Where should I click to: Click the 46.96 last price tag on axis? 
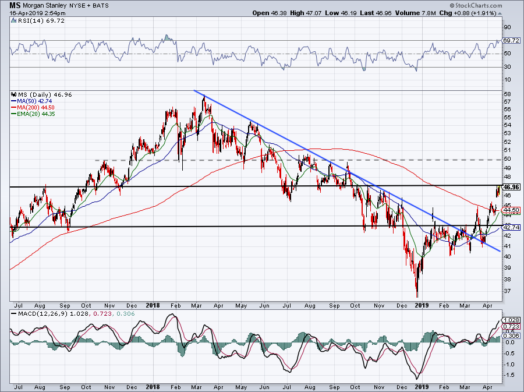[x=511, y=187]
